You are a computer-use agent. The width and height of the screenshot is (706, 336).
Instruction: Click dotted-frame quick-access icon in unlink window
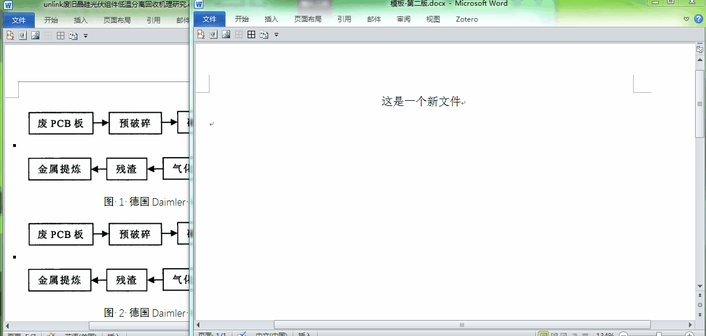tap(48, 36)
